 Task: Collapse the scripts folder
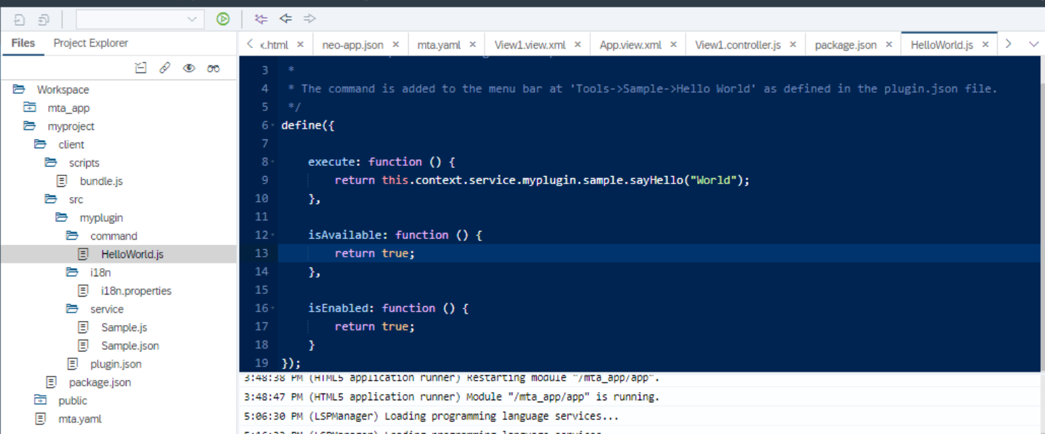point(51,162)
